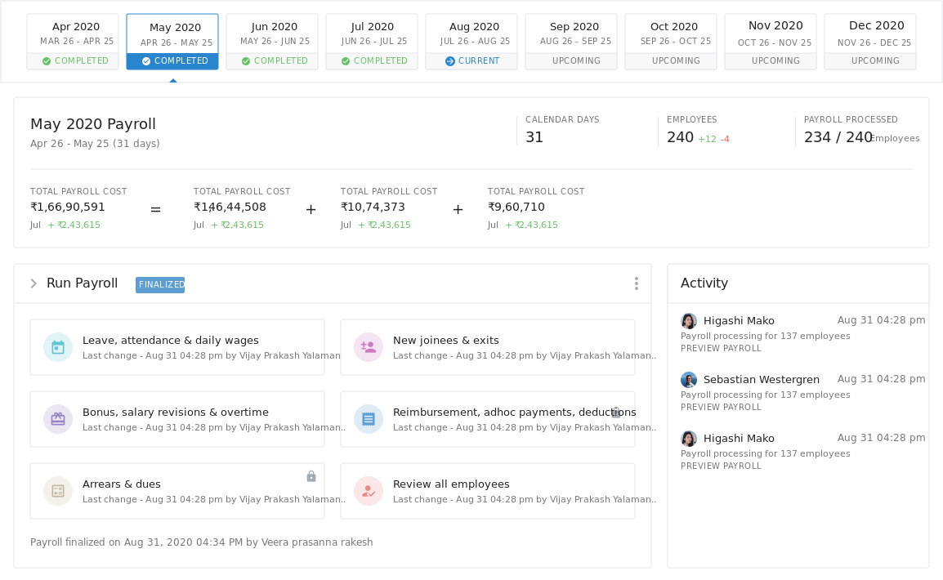943x580 pixels.
Task: Click the calendar icon for Leave, attendance & daily wages
Action: [58, 347]
